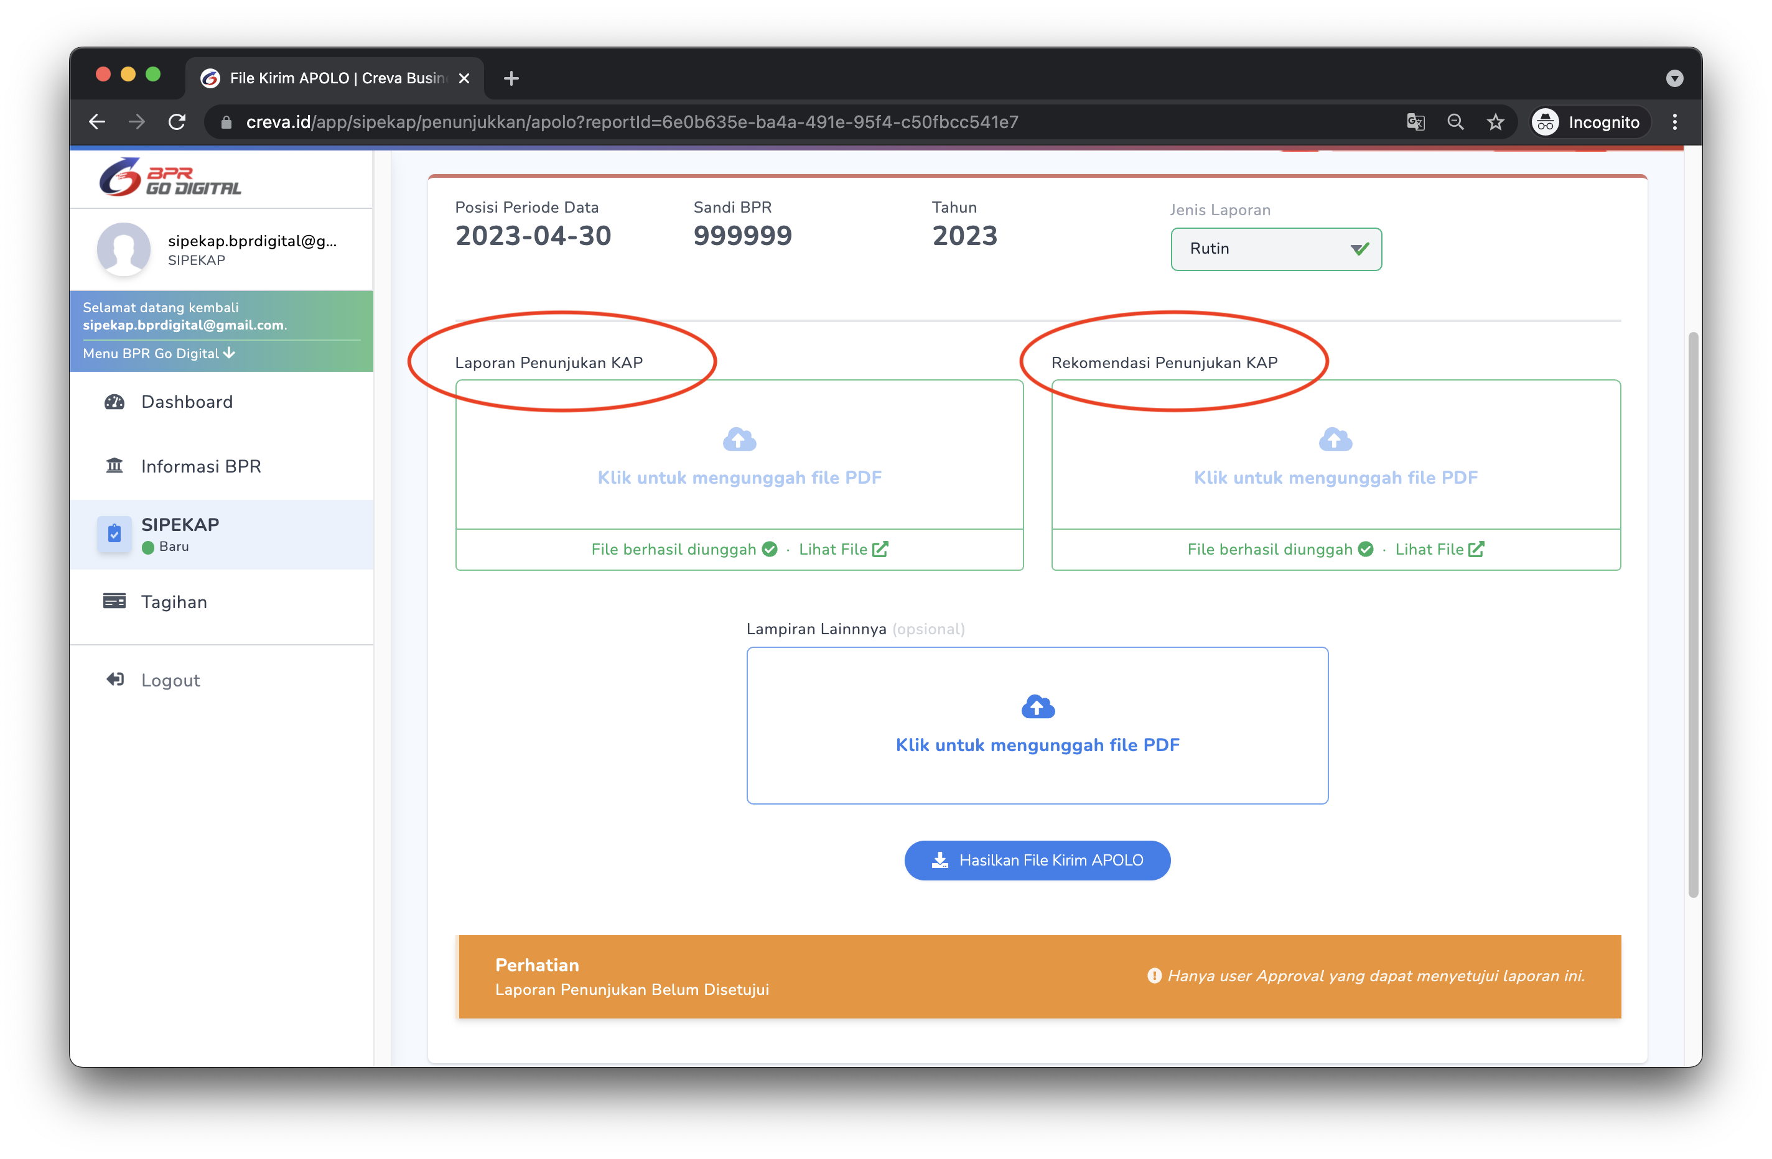Open the Chrome three-dot menu

click(x=1674, y=122)
